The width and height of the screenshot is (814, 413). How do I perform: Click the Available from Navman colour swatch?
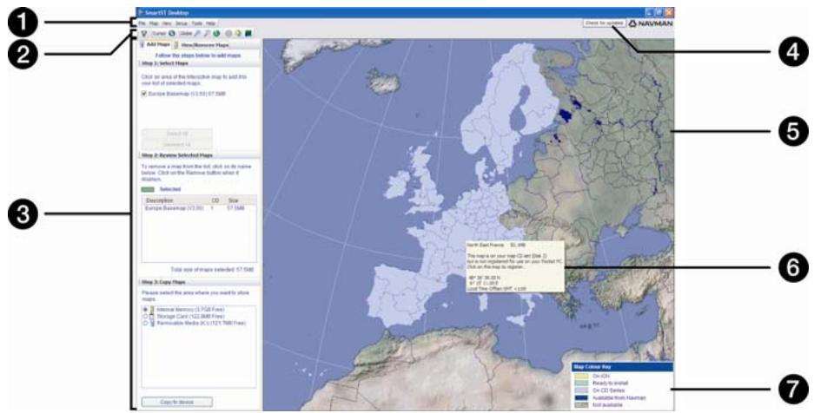(x=581, y=397)
